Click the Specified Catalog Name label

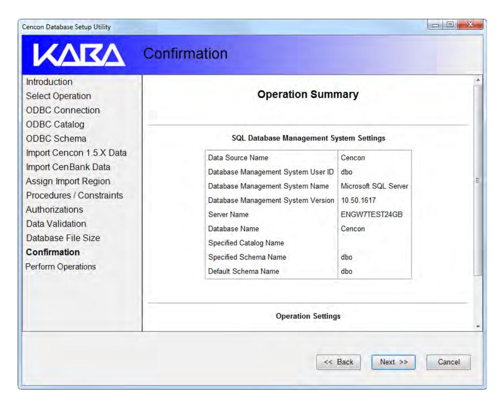coord(246,243)
